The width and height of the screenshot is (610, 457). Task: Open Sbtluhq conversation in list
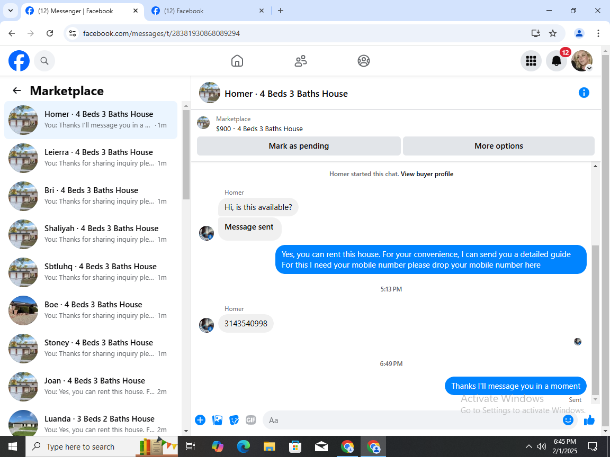tap(91, 272)
